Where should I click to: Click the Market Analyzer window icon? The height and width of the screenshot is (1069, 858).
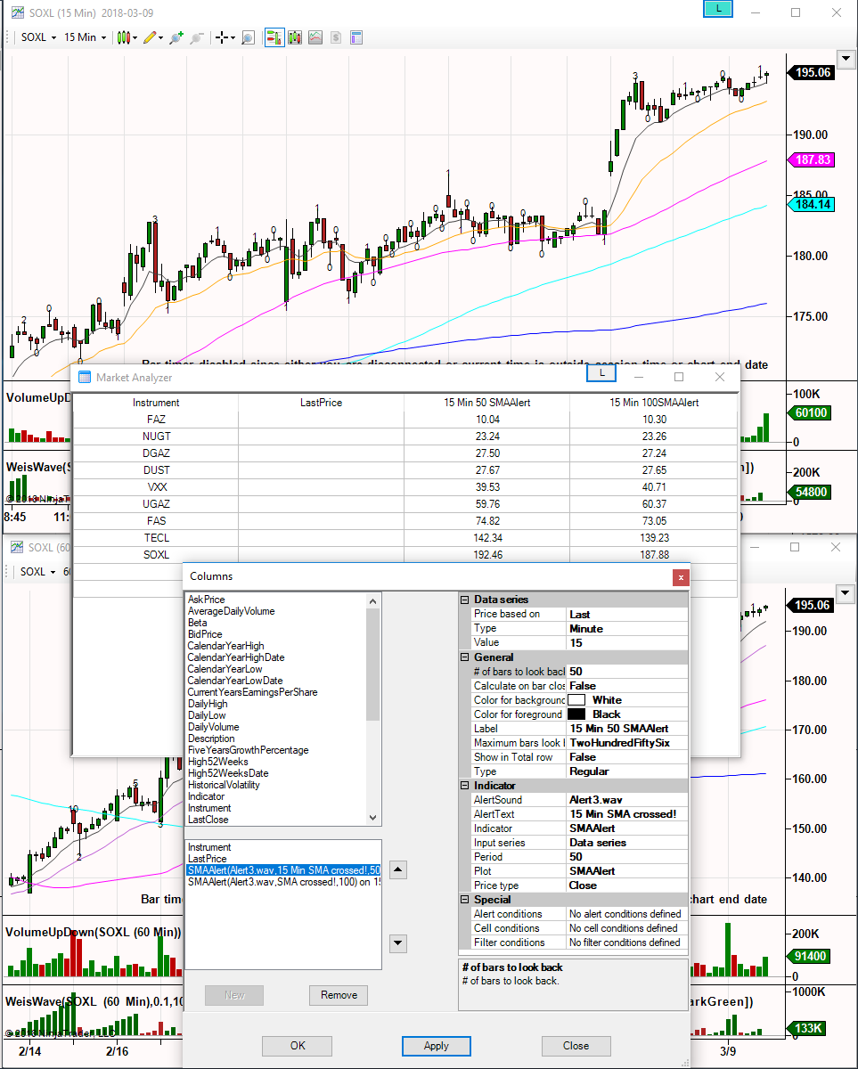(85, 377)
